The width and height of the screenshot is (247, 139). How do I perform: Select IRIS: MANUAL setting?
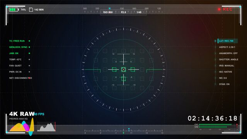click(x=227, y=66)
